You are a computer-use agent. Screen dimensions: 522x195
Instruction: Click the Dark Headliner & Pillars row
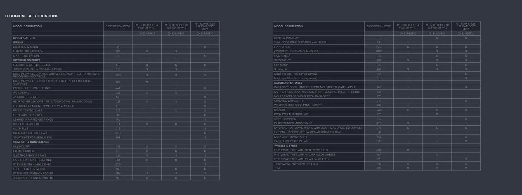pyautogui.click(x=292, y=141)
